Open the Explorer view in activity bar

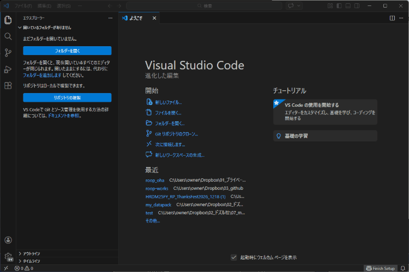coord(8,20)
